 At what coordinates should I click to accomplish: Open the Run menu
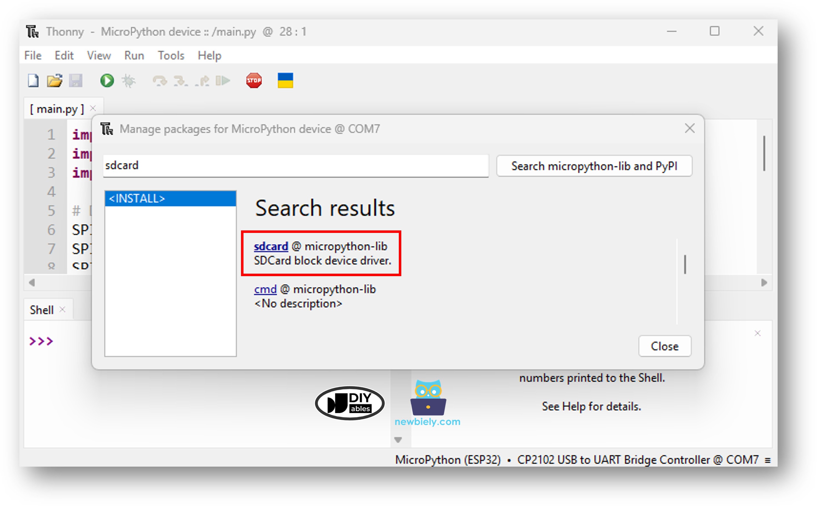click(x=134, y=55)
